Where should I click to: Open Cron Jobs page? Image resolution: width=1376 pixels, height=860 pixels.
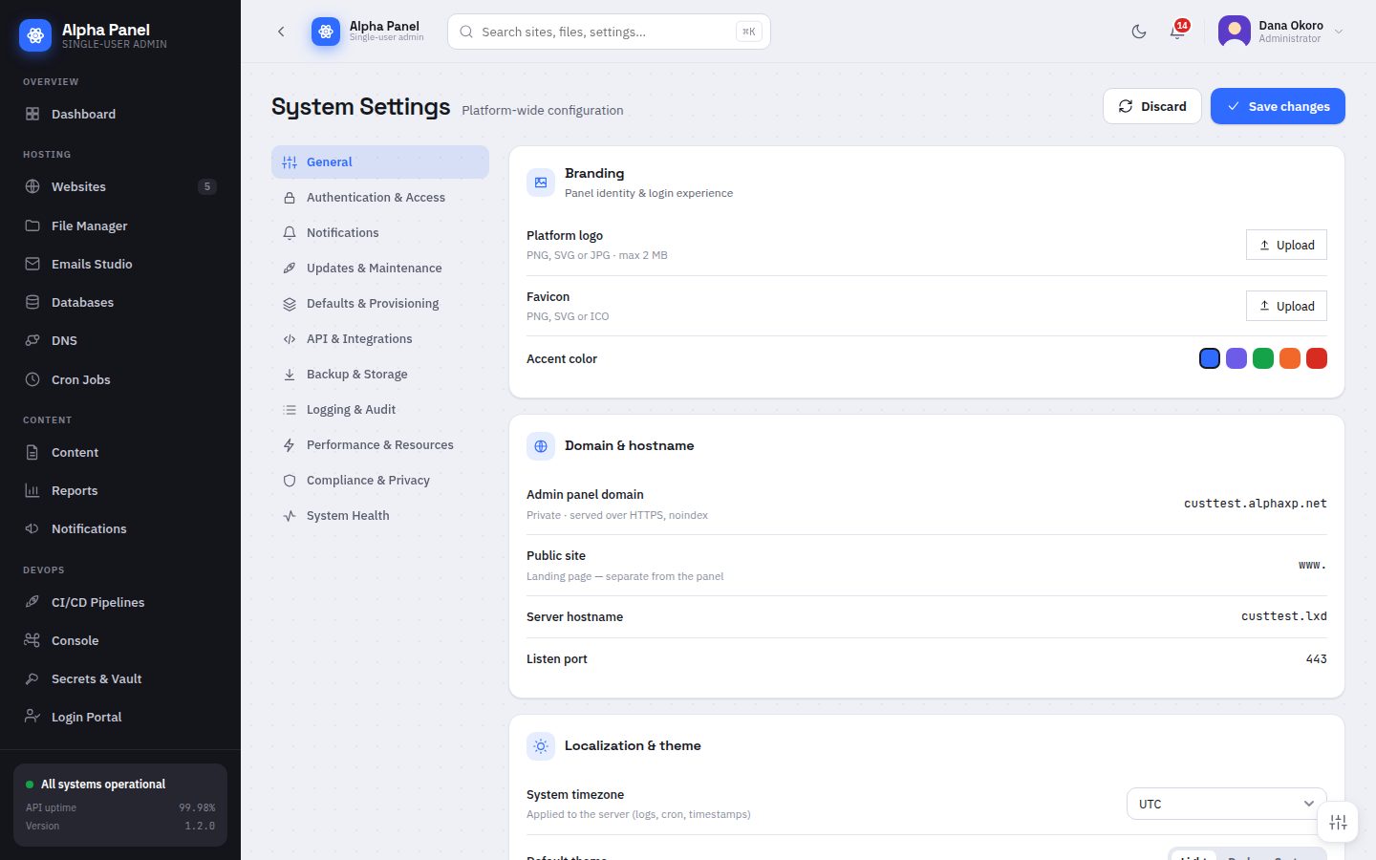click(x=120, y=379)
